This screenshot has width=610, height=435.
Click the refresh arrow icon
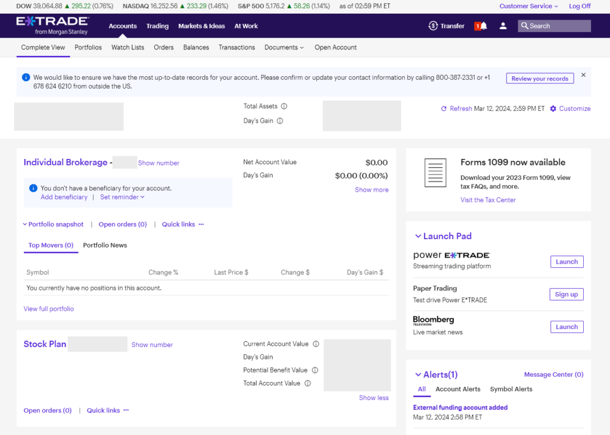point(443,109)
